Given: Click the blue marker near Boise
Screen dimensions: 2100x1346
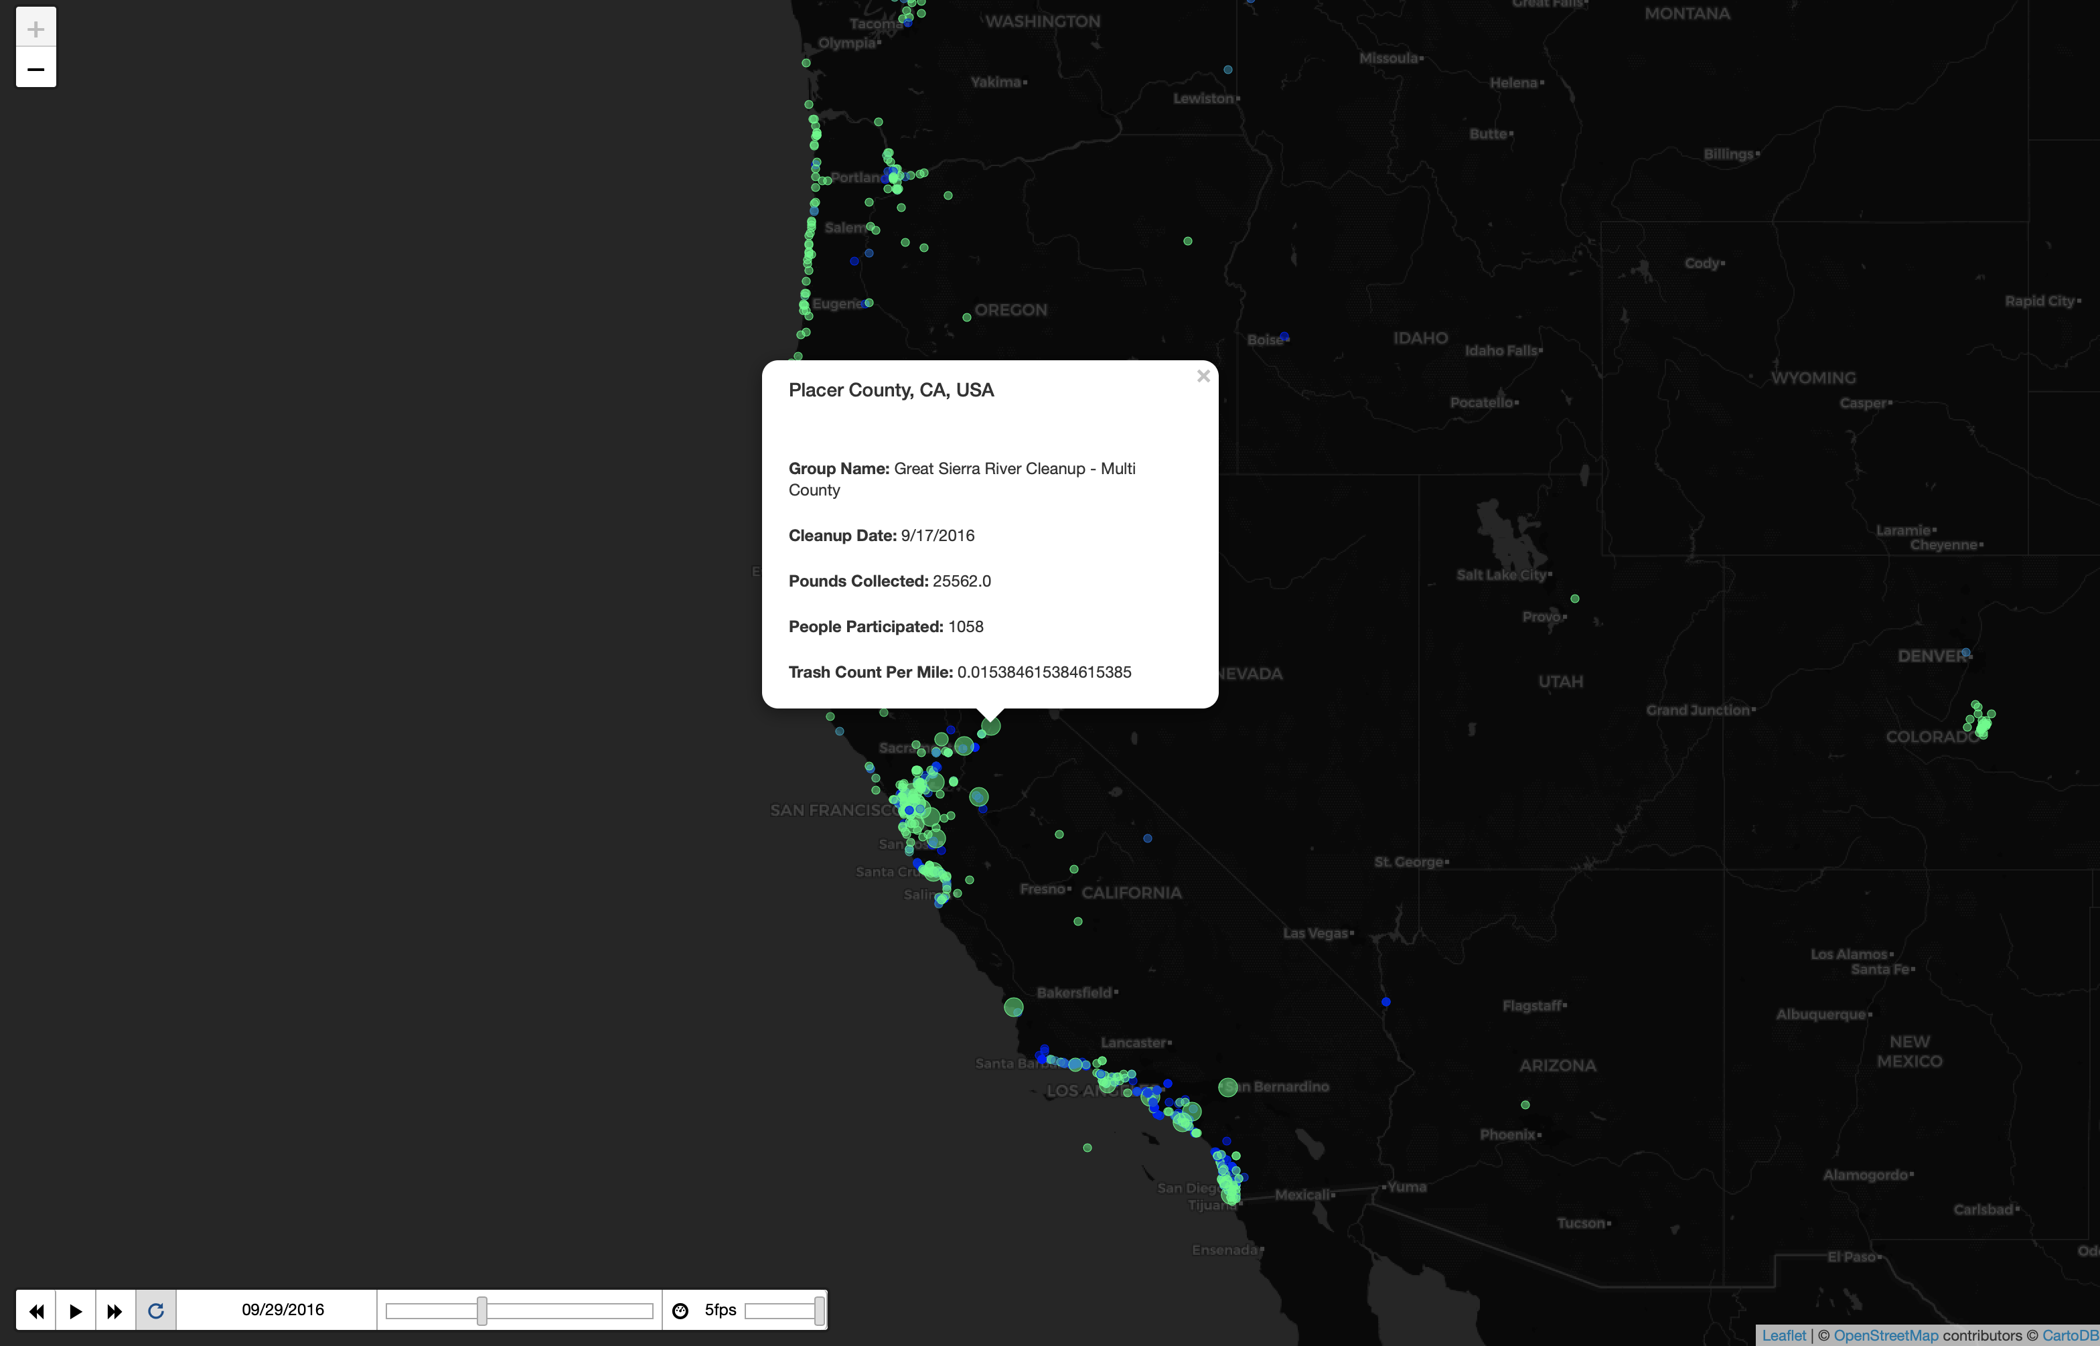Looking at the screenshot, I should pos(1284,335).
